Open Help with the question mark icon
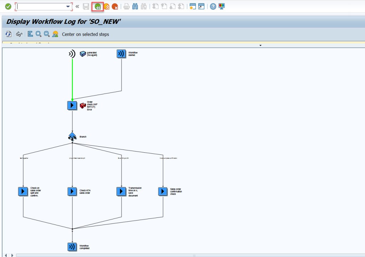The width and height of the screenshot is (365, 257). (x=213, y=6)
